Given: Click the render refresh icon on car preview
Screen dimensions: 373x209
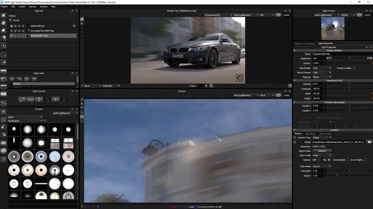Looking at the screenshot, I should click(x=240, y=78).
